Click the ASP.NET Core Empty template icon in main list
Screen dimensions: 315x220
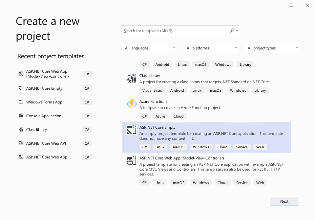[132, 130]
